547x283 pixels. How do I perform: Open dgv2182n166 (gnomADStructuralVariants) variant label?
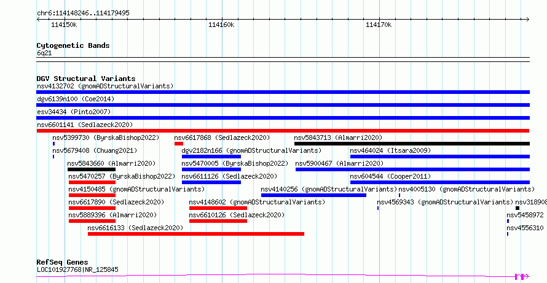(x=251, y=150)
